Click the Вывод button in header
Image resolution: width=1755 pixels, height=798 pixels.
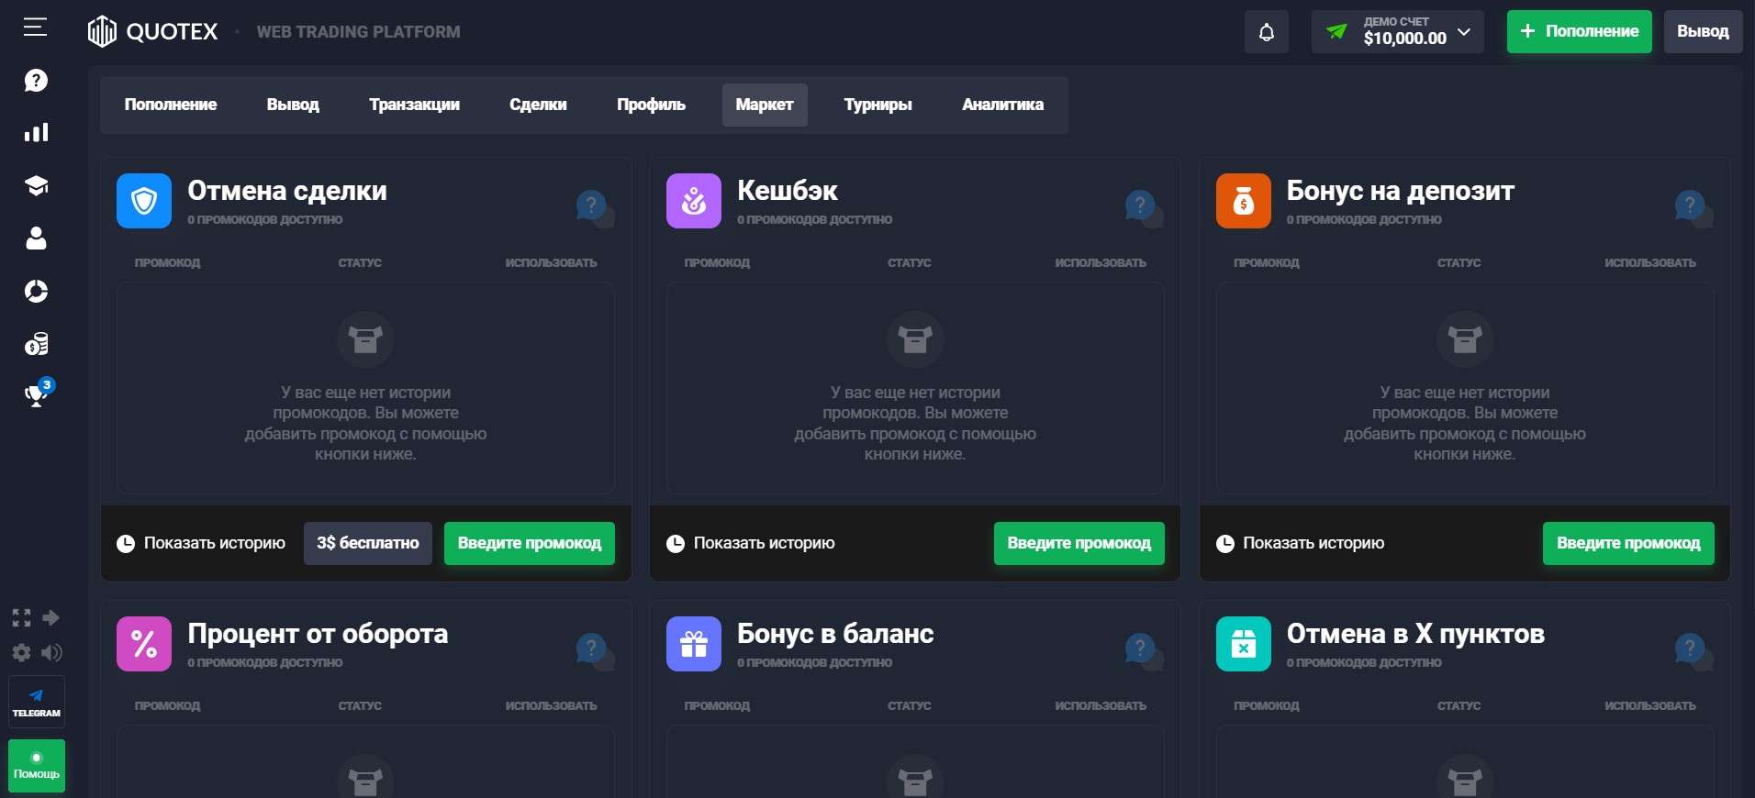coord(1703,31)
